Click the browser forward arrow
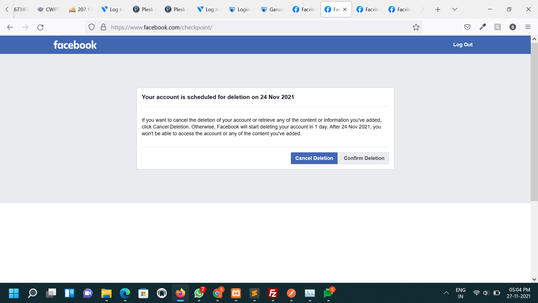538x303 pixels. tap(25, 27)
